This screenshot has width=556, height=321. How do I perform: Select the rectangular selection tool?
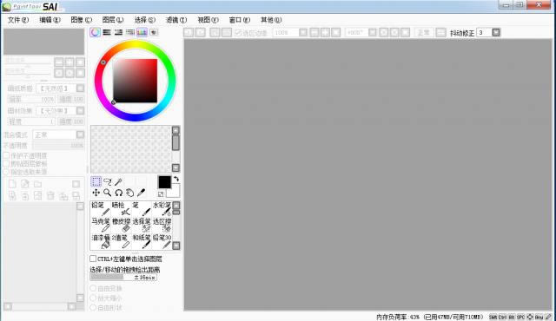96,181
